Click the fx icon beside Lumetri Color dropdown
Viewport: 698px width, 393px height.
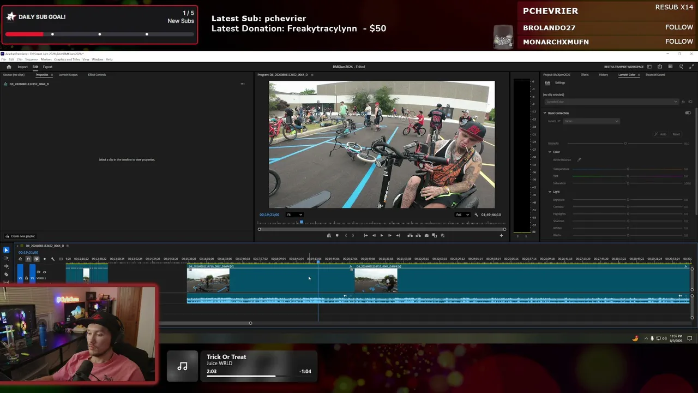[683, 102]
